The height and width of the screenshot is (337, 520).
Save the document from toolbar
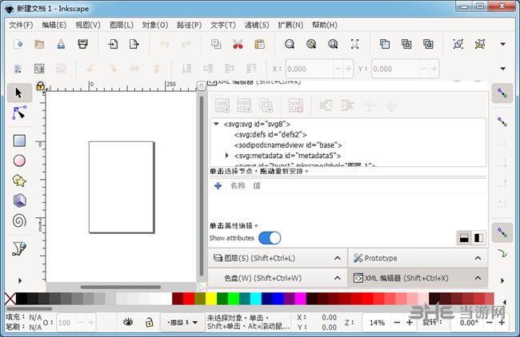click(x=61, y=44)
